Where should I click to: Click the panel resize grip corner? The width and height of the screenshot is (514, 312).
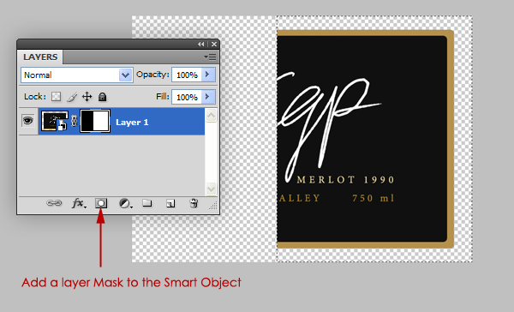point(213,206)
